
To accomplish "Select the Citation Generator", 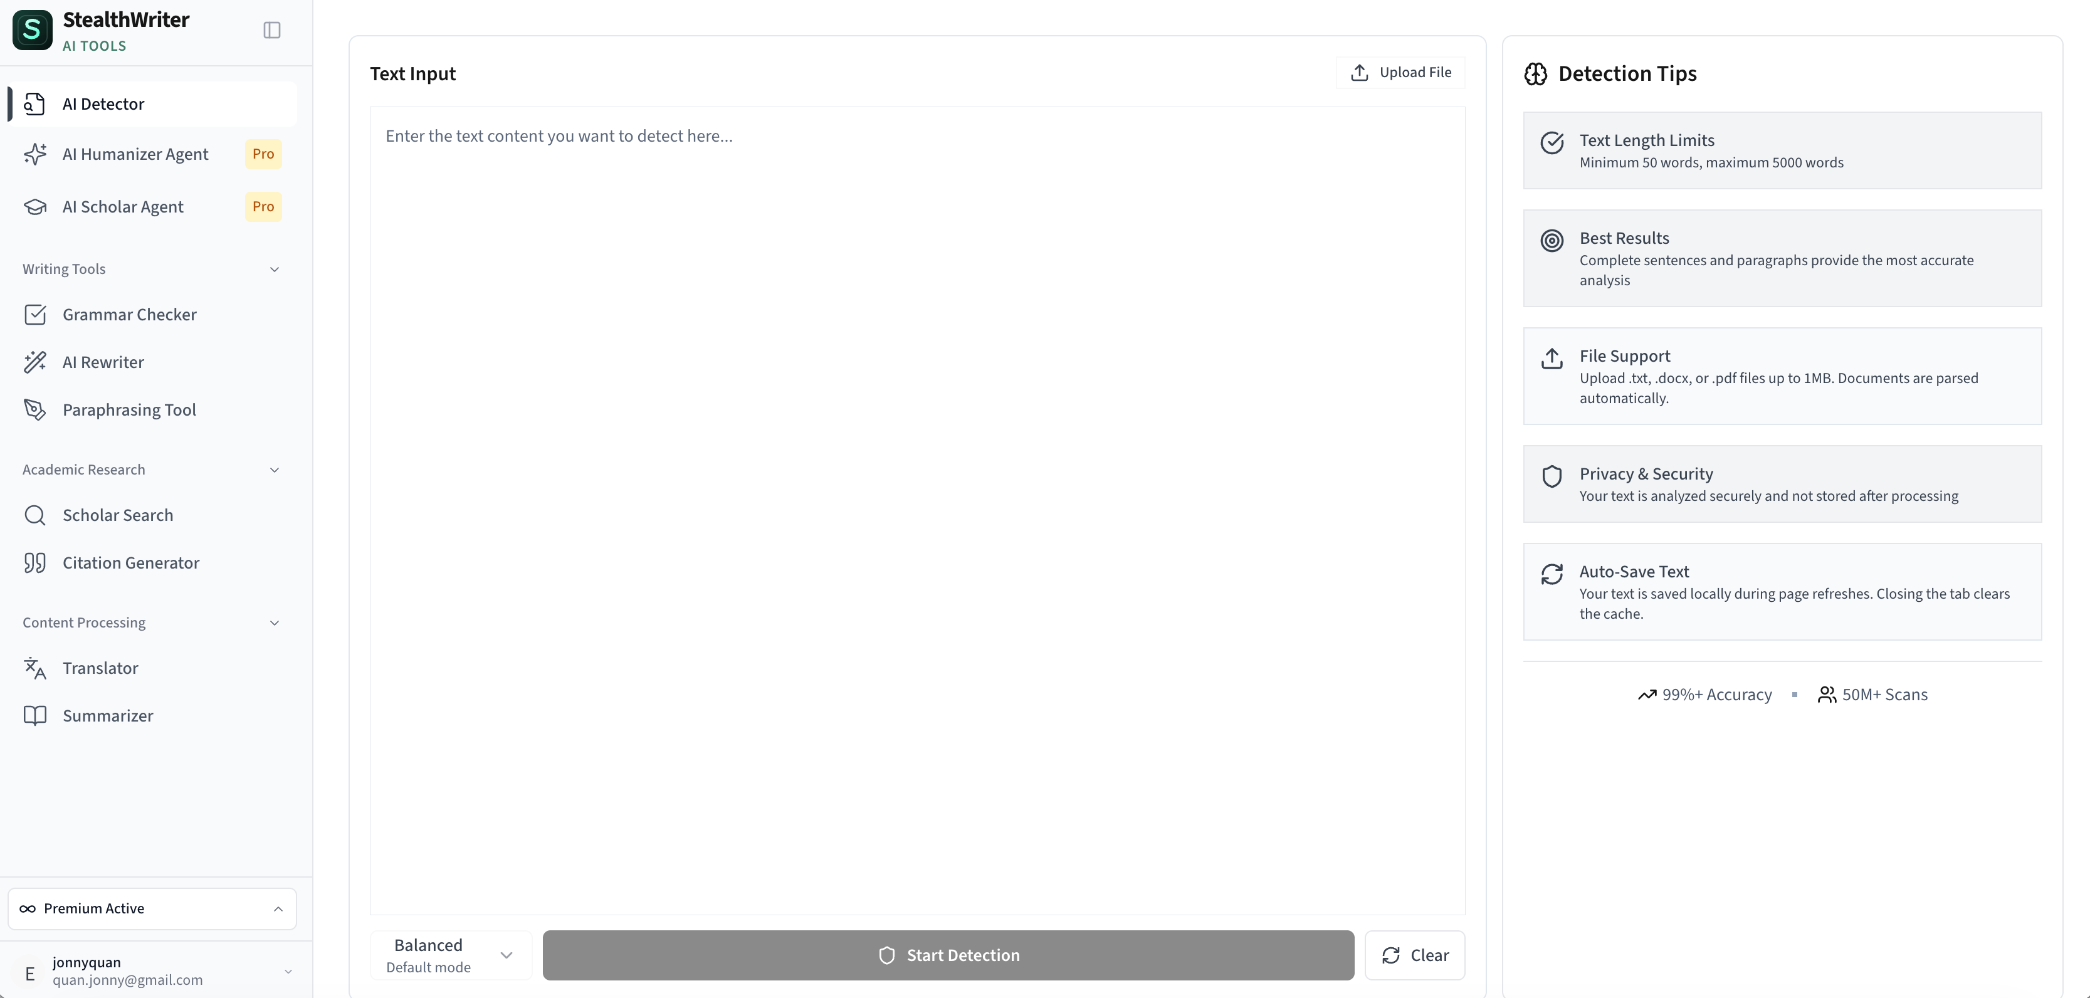I will click(132, 562).
